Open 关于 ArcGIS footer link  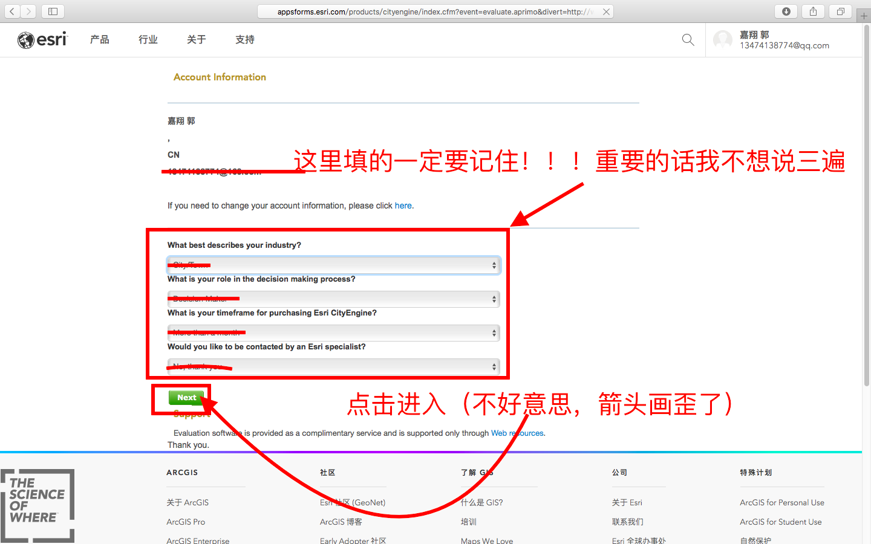click(188, 502)
